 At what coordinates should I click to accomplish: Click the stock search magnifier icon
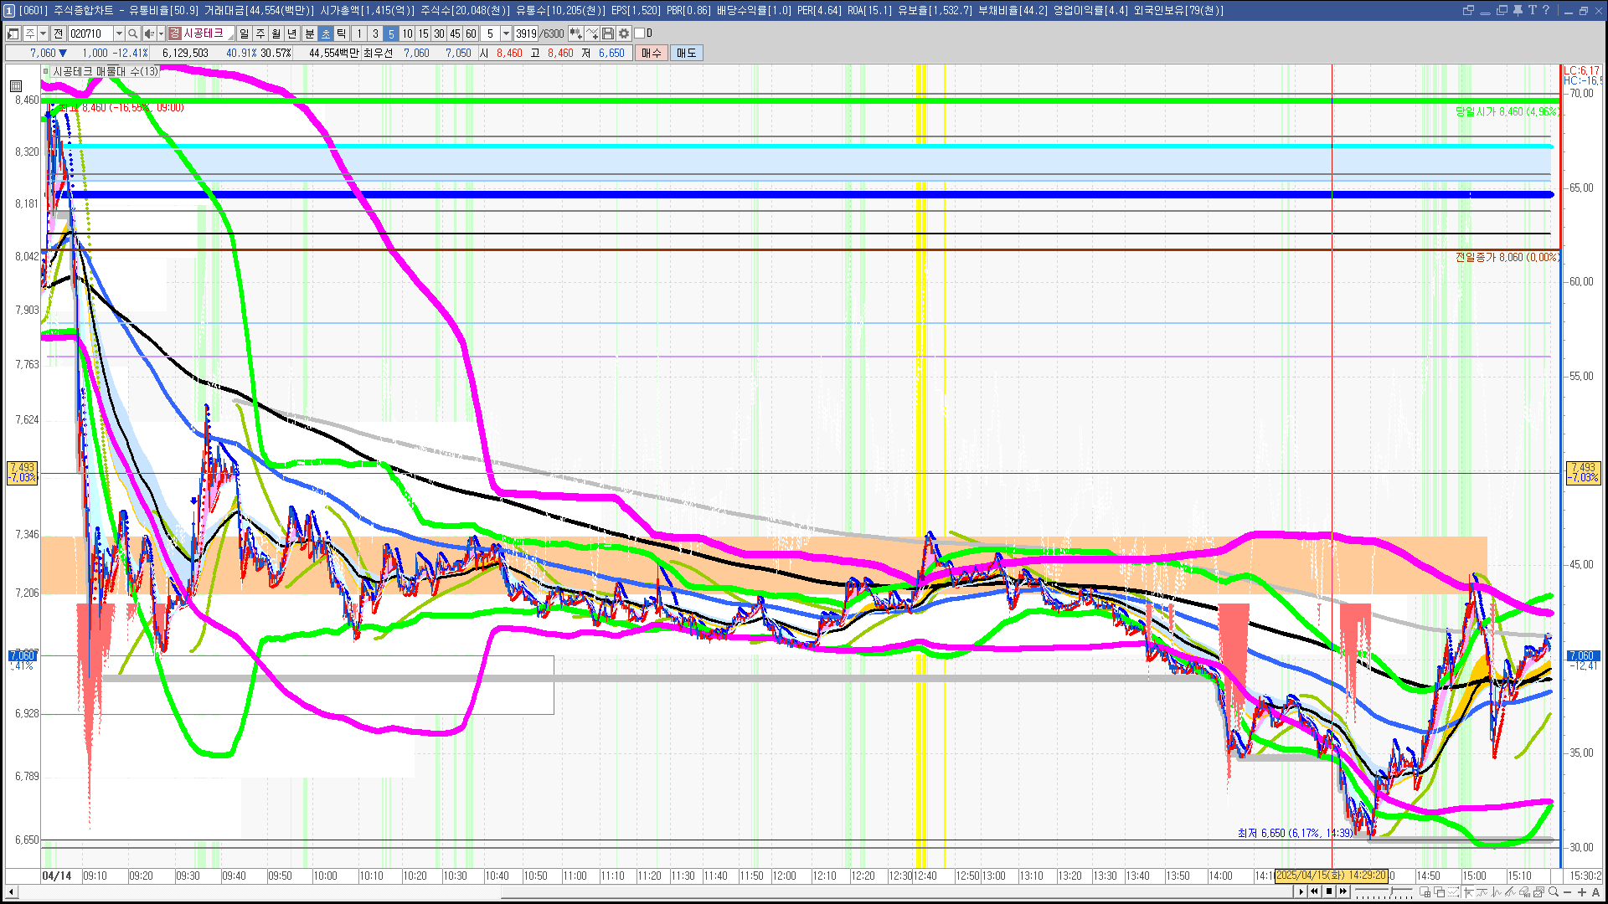[132, 33]
